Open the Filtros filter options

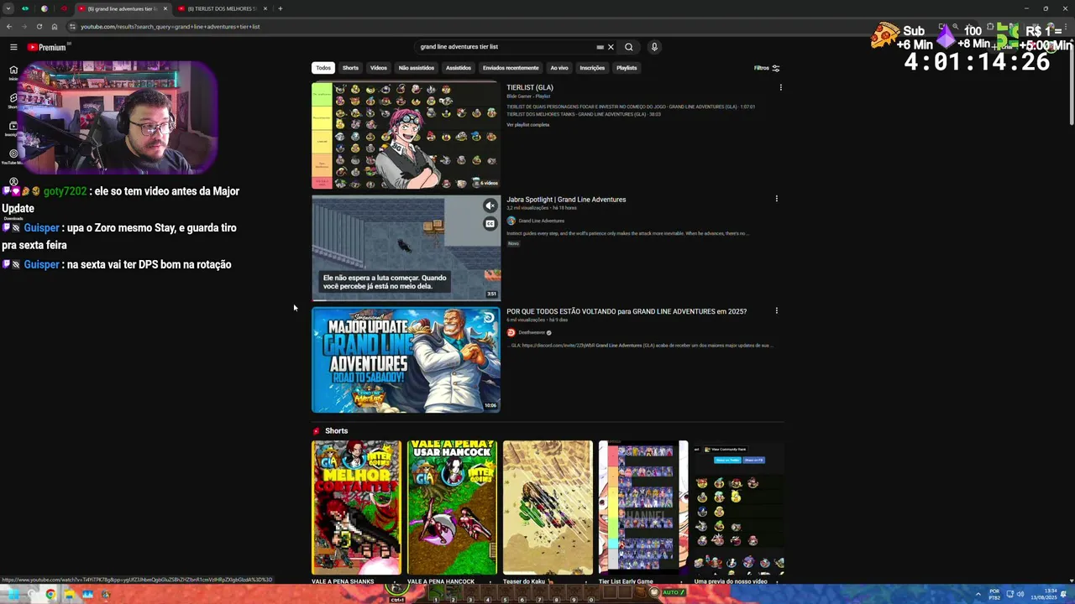(767, 68)
